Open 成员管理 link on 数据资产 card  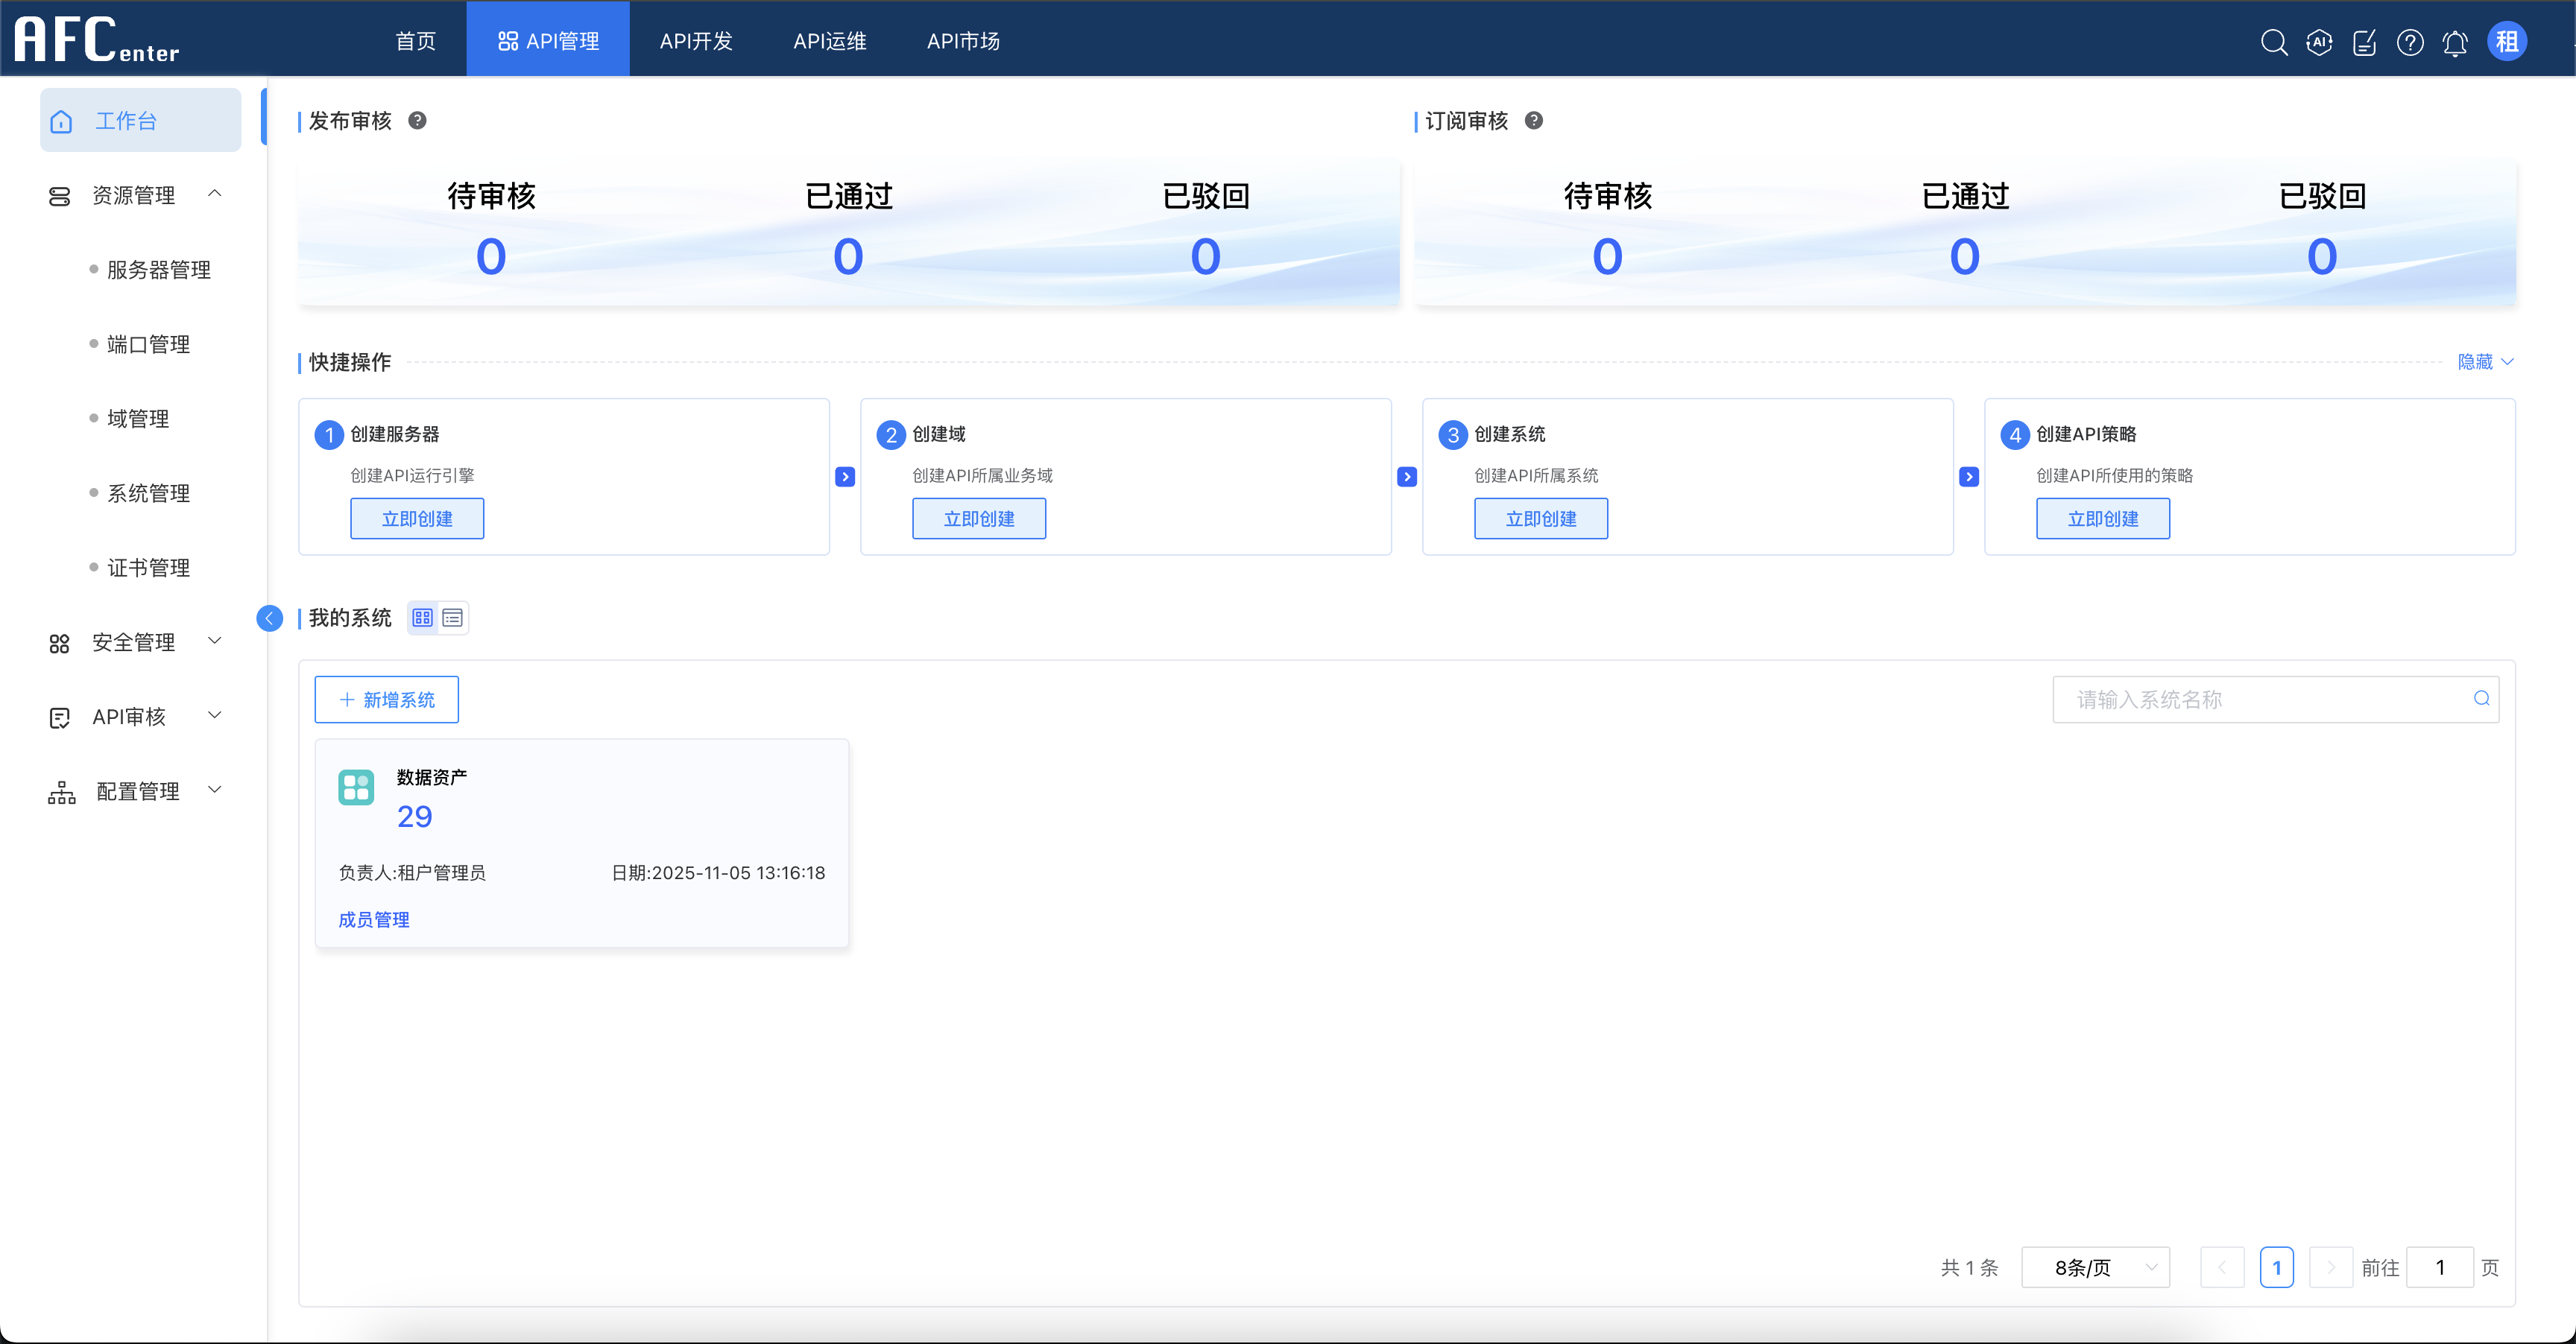click(374, 919)
